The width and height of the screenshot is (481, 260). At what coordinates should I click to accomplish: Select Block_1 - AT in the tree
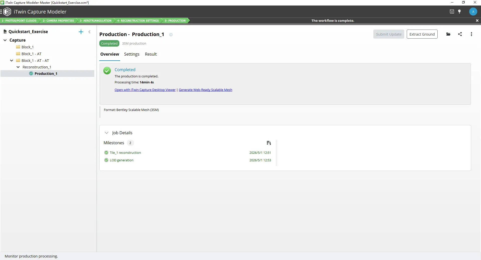click(x=31, y=54)
